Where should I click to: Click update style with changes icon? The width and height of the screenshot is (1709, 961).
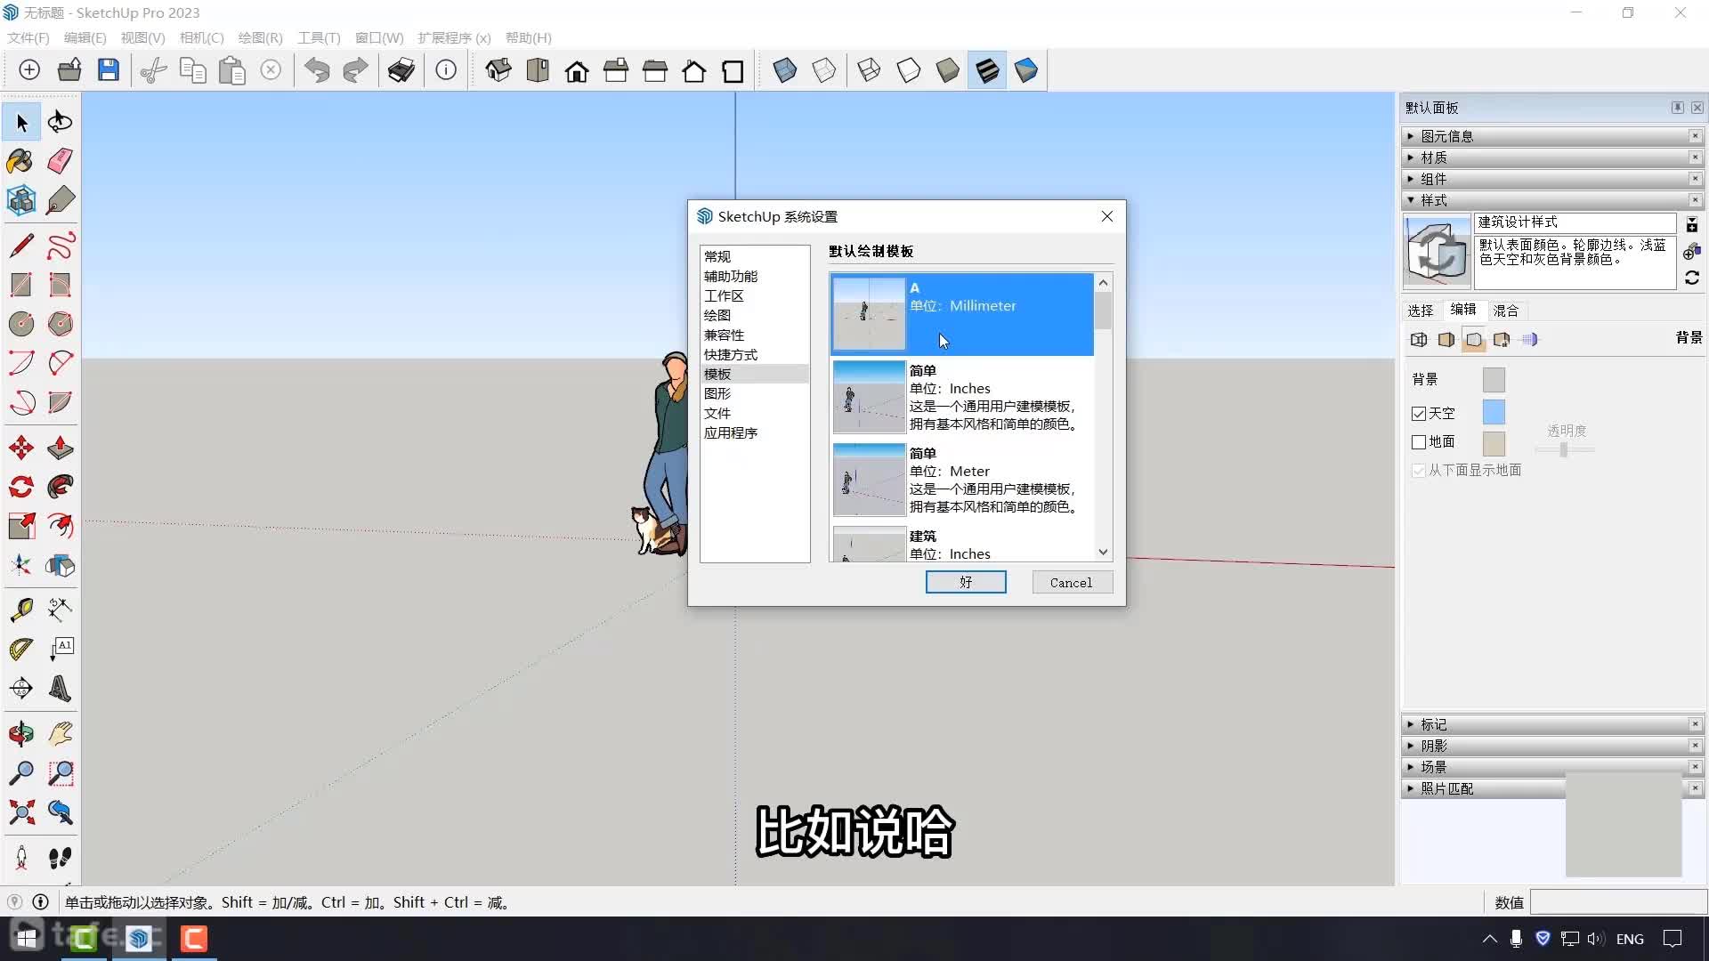[1692, 279]
